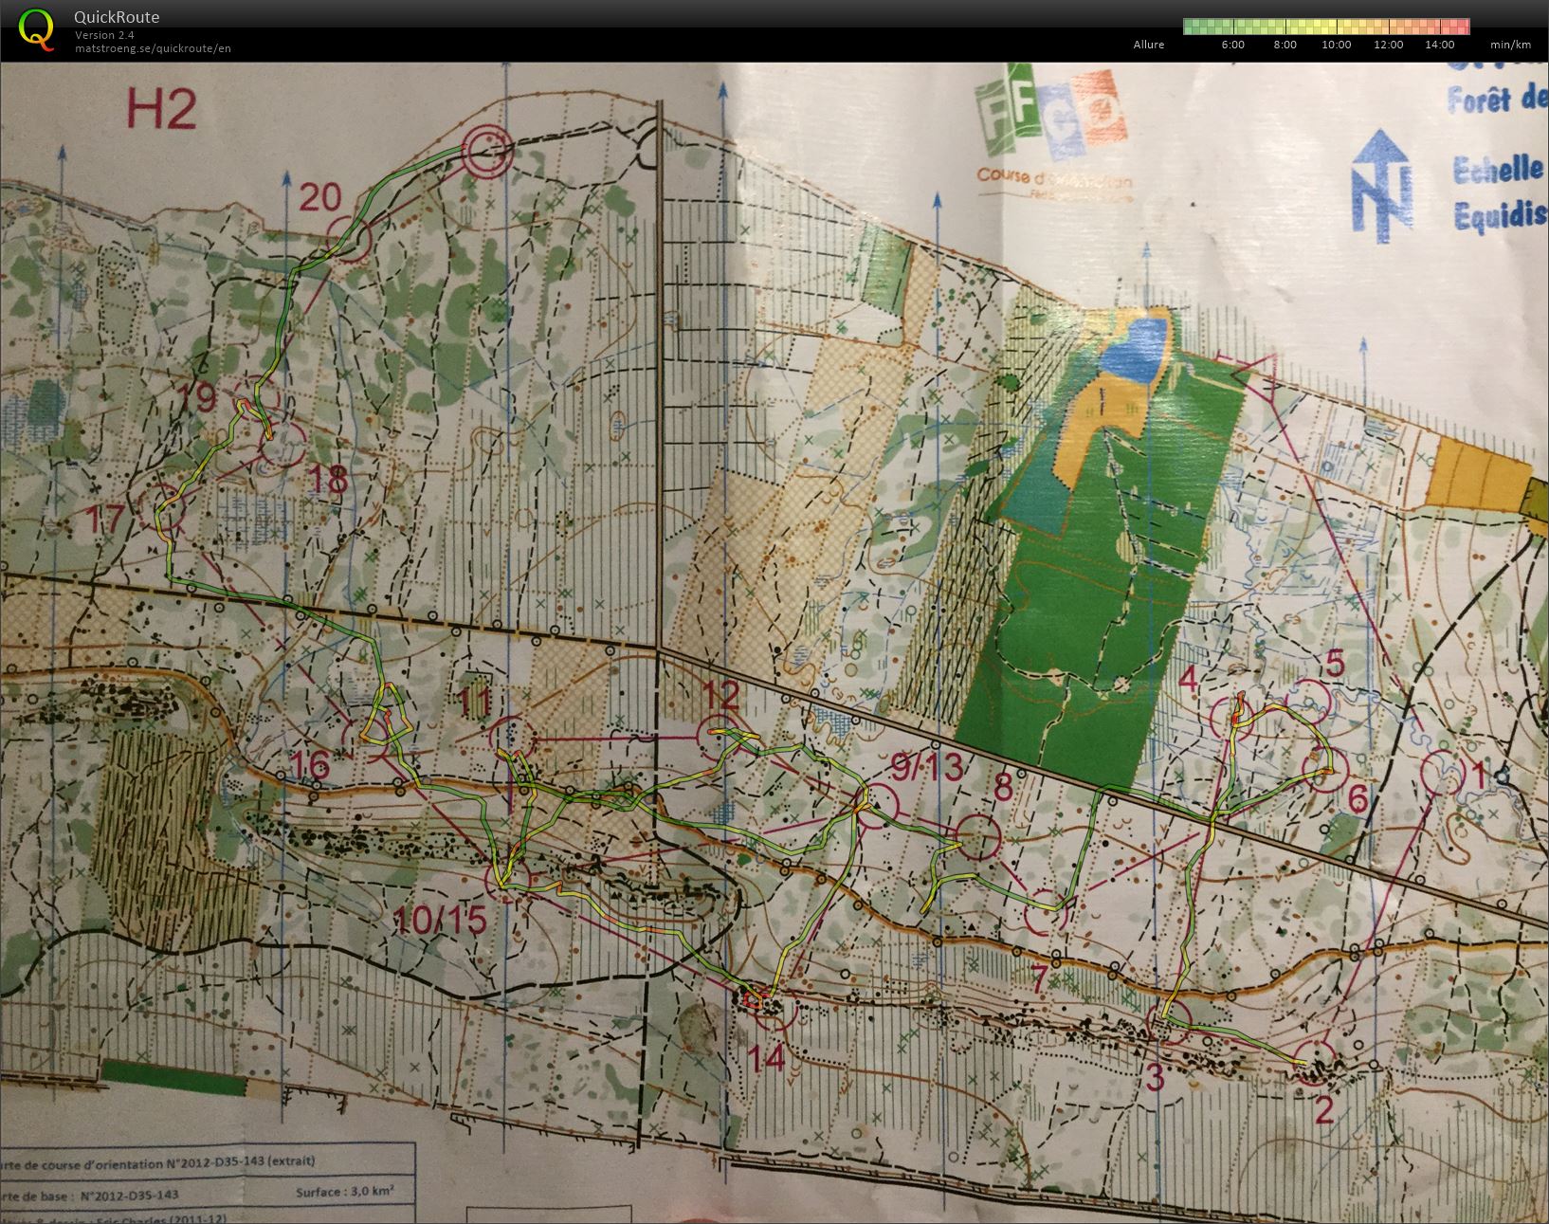Viewport: 1549px width, 1224px height.
Task: Click control number 2 on map
Action: coord(1324,1109)
